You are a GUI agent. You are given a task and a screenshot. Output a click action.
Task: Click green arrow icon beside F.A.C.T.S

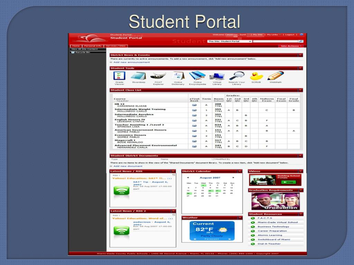tap(253, 218)
